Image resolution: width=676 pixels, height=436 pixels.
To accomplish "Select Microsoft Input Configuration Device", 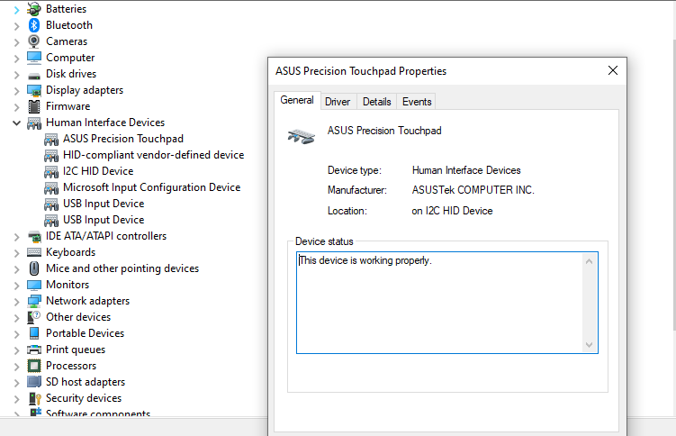I will coord(152,187).
